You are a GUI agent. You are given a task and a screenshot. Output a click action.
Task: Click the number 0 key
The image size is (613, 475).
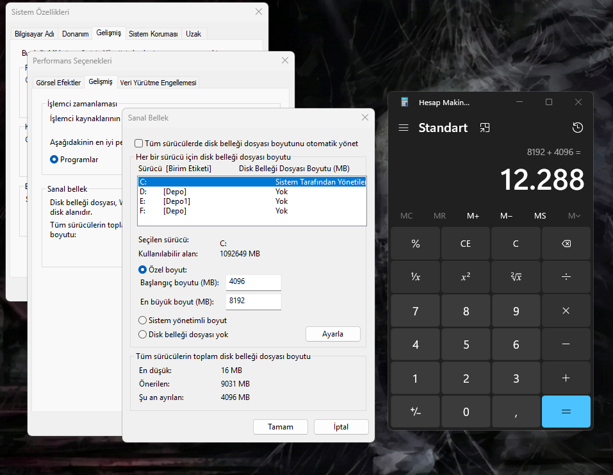(466, 412)
